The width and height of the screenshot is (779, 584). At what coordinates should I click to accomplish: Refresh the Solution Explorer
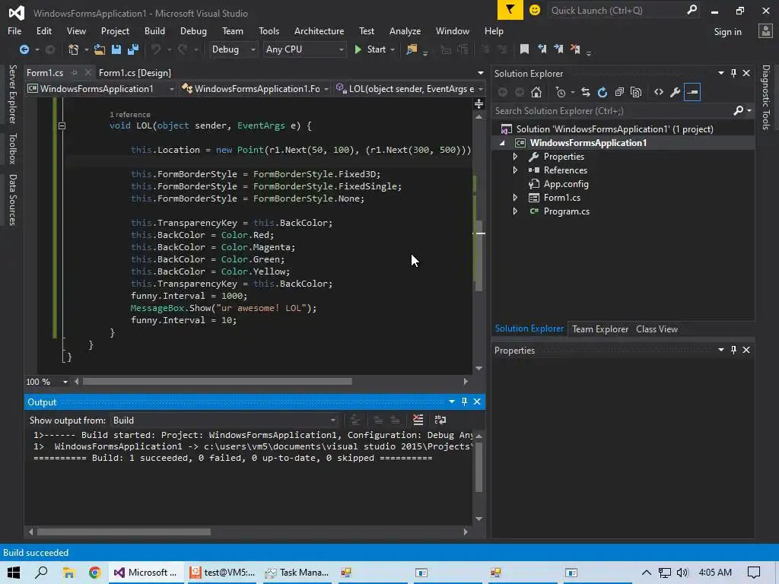(603, 92)
